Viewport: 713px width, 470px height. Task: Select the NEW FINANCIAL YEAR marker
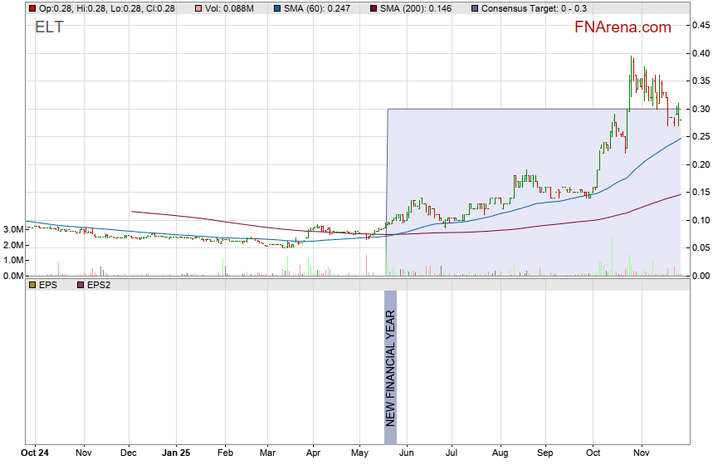coord(390,359)
